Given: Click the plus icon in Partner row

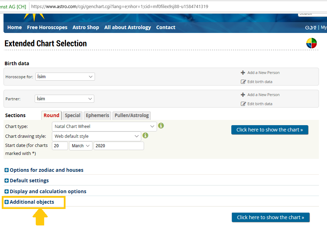Looking at the screenshot, I should point(243,95).
